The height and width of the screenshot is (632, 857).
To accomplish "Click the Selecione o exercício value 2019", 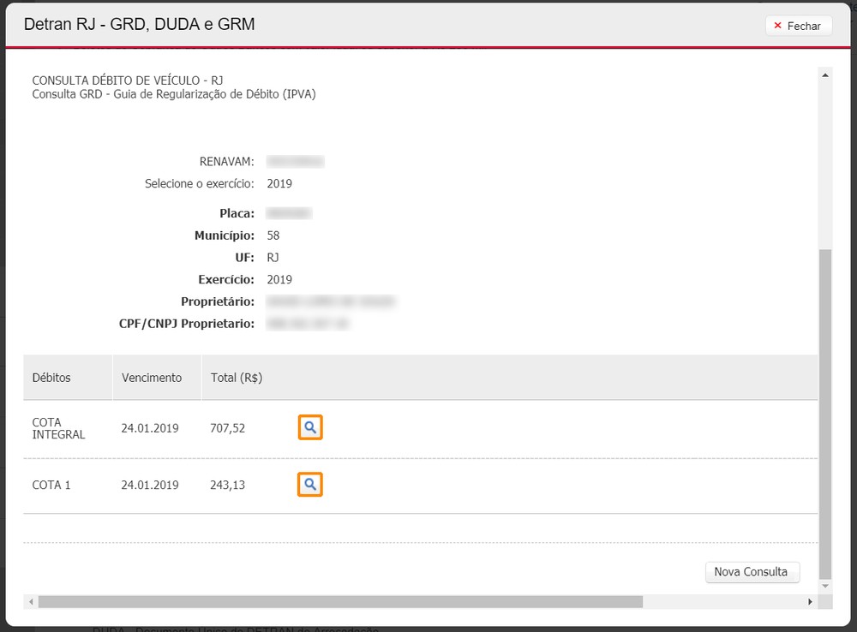I will click(279, 183).
